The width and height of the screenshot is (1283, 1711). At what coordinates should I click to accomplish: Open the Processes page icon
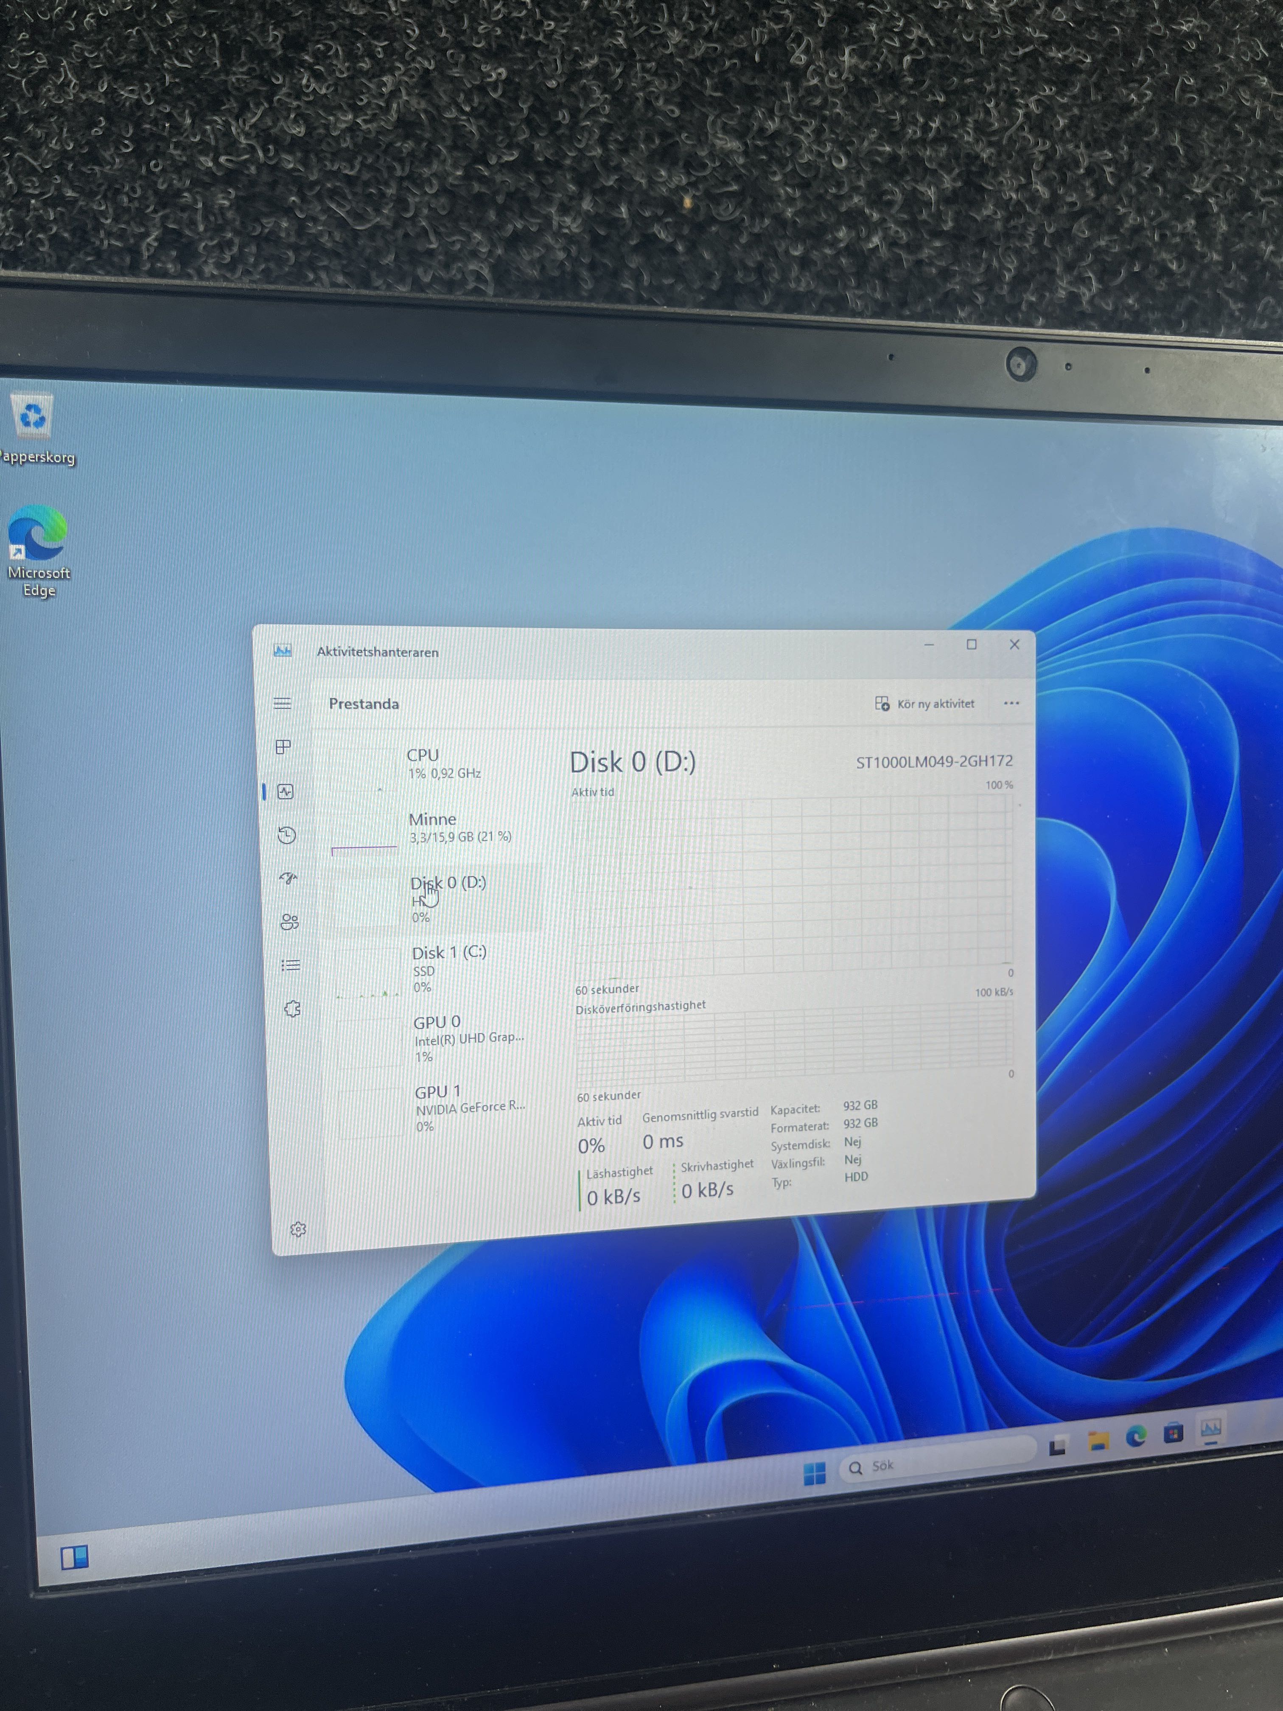click(283, 746)
